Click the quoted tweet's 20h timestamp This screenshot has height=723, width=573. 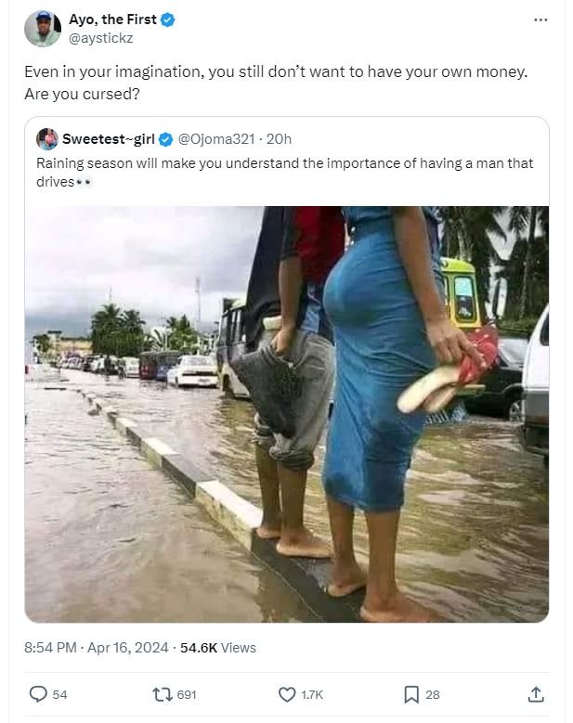[x=279, y=139]
